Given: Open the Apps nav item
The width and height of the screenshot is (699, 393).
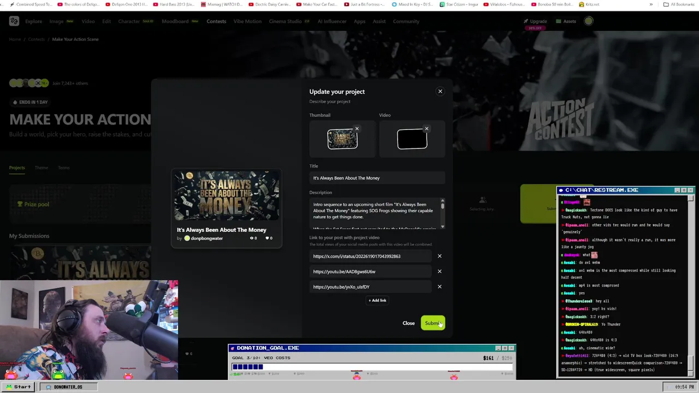Looking at the screenshot, I should pos(359,21).
